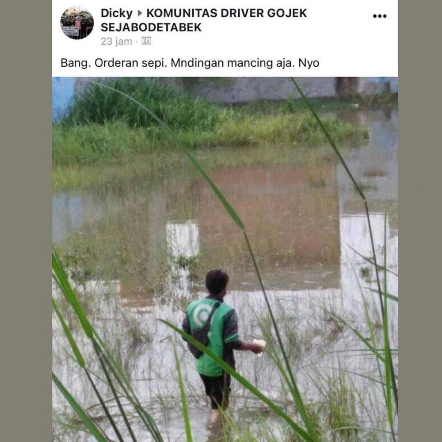Open the flooded field photo in viewer

225,259
